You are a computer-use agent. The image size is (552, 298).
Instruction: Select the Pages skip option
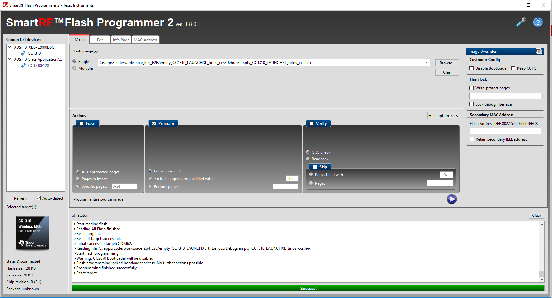[311, 183]
